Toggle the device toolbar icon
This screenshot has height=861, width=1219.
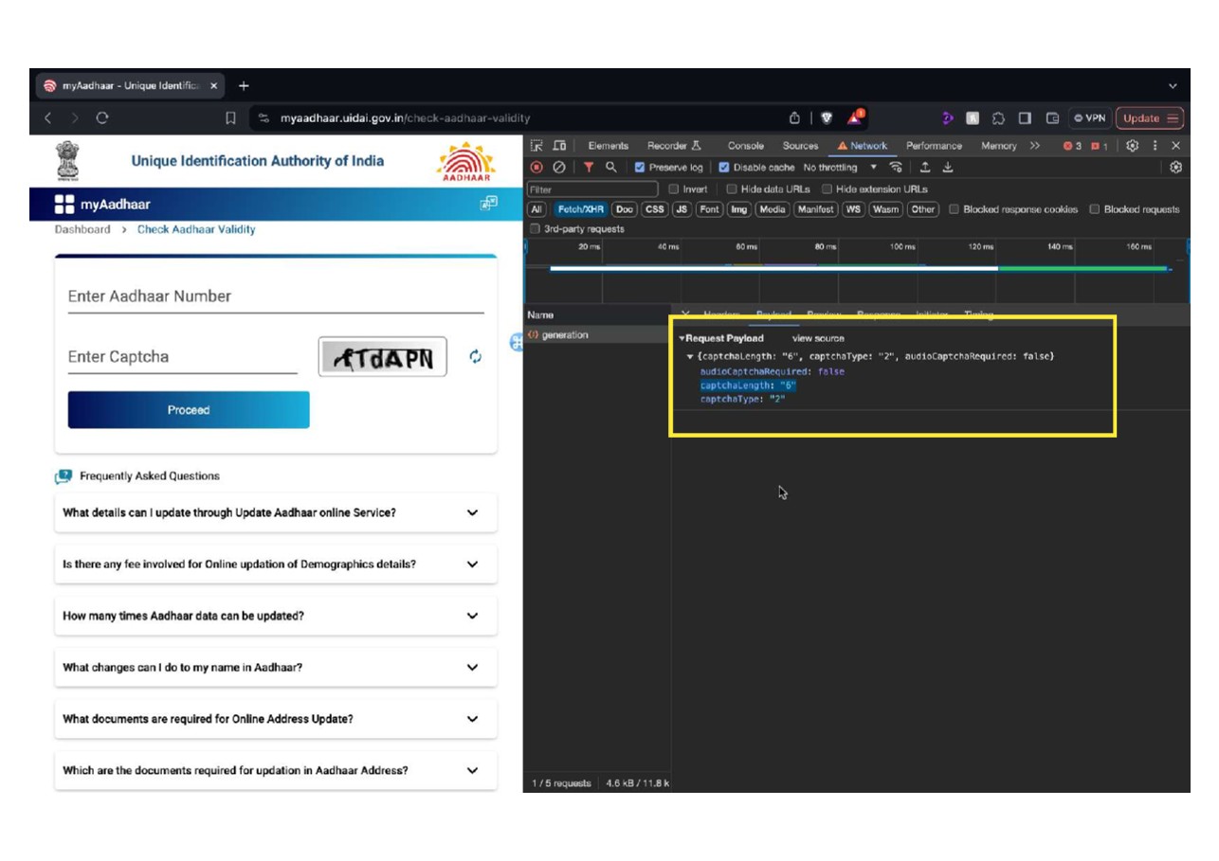(x=559, y=146)
